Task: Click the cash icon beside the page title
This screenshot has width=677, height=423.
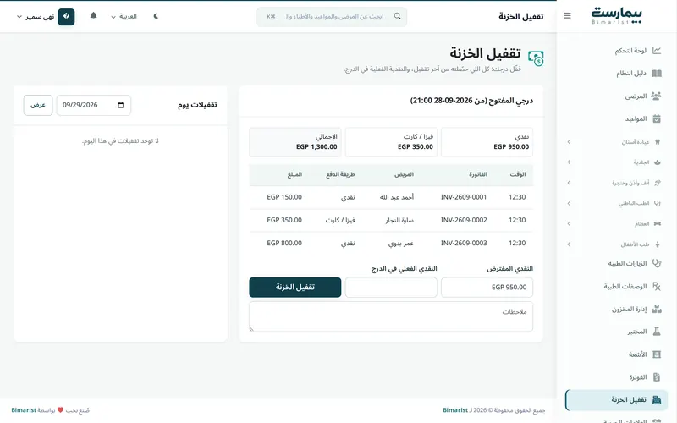Action: [536, 58]
